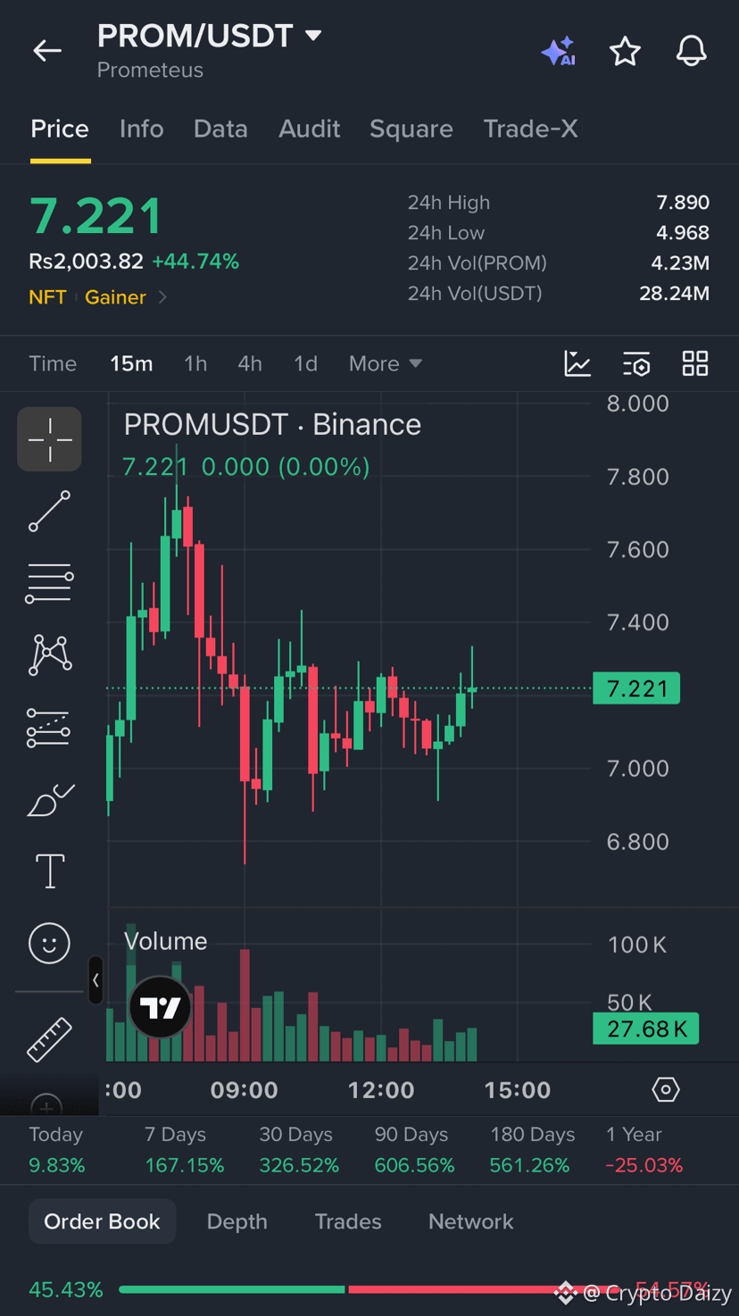
Task: Select the Time chart interval
Action: 53,363
